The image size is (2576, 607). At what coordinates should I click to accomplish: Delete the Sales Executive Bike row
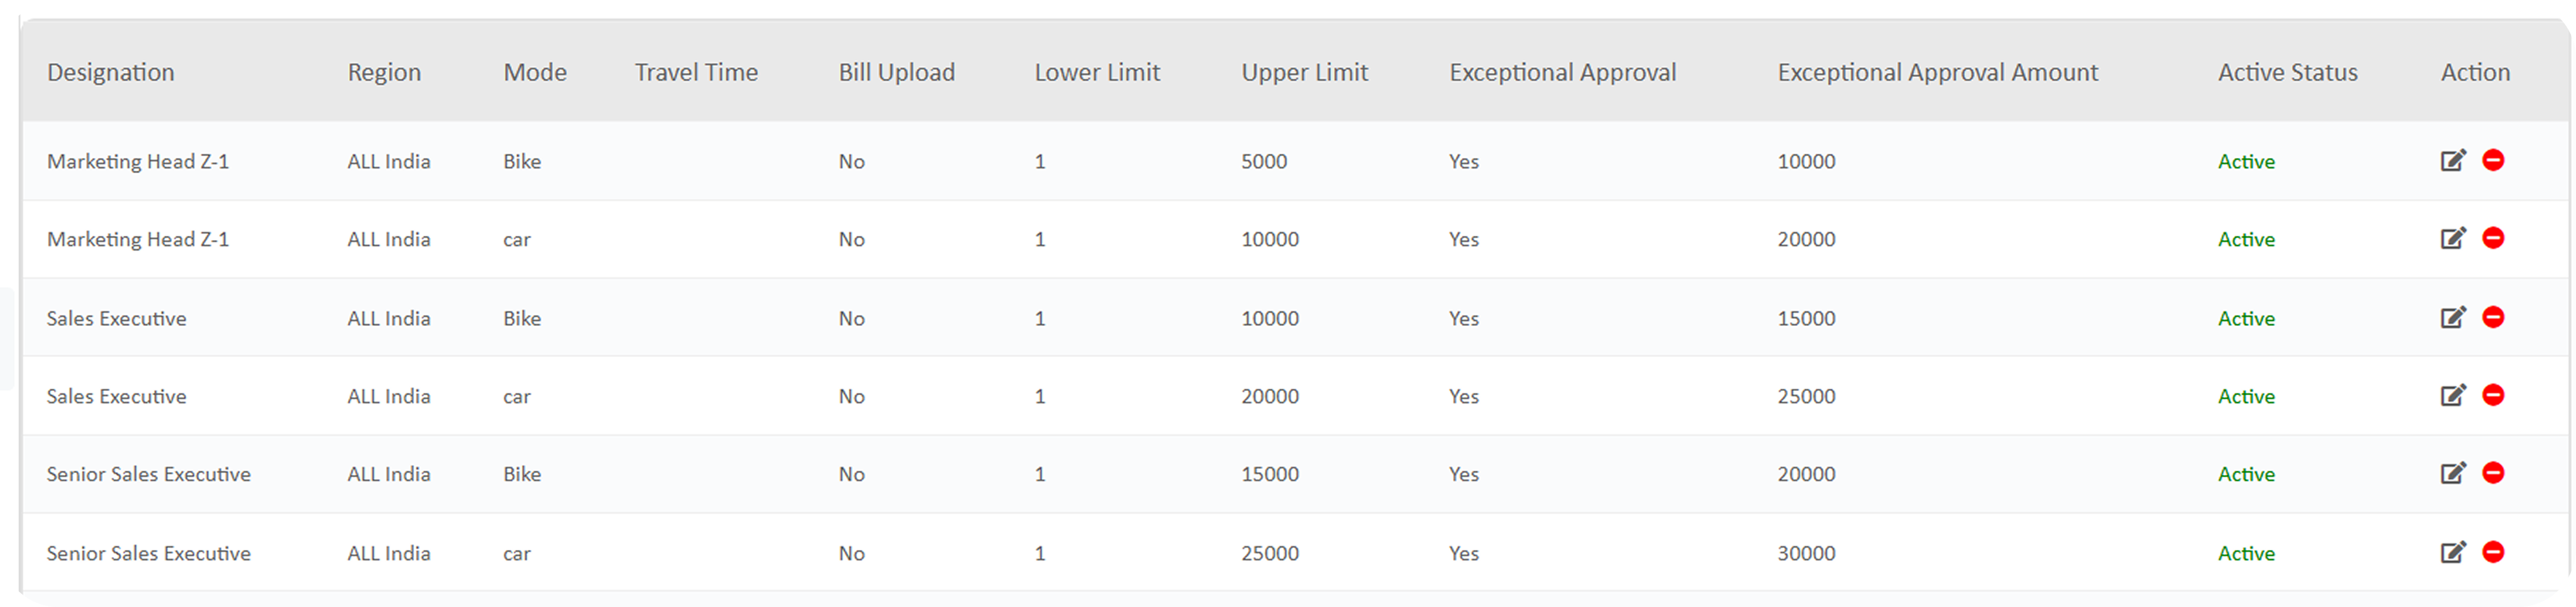2493,317
